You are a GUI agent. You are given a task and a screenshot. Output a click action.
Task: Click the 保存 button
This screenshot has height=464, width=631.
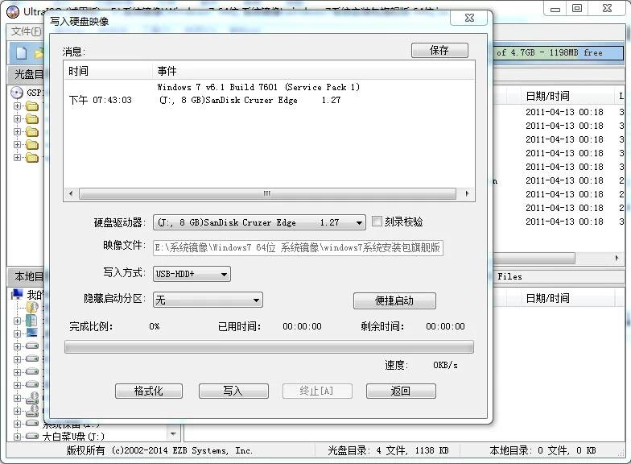pos(439,50)
